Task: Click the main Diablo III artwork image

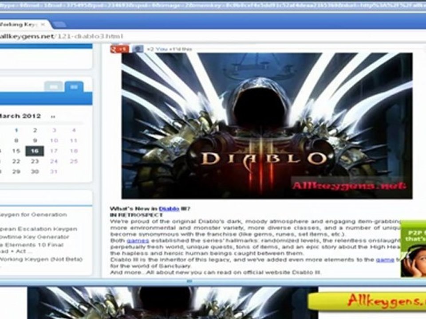Action: (267, 125)
